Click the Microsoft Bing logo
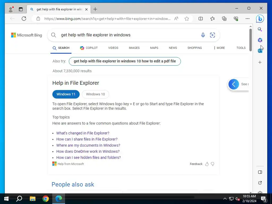The image size is (272, 204). pos(27,35)
